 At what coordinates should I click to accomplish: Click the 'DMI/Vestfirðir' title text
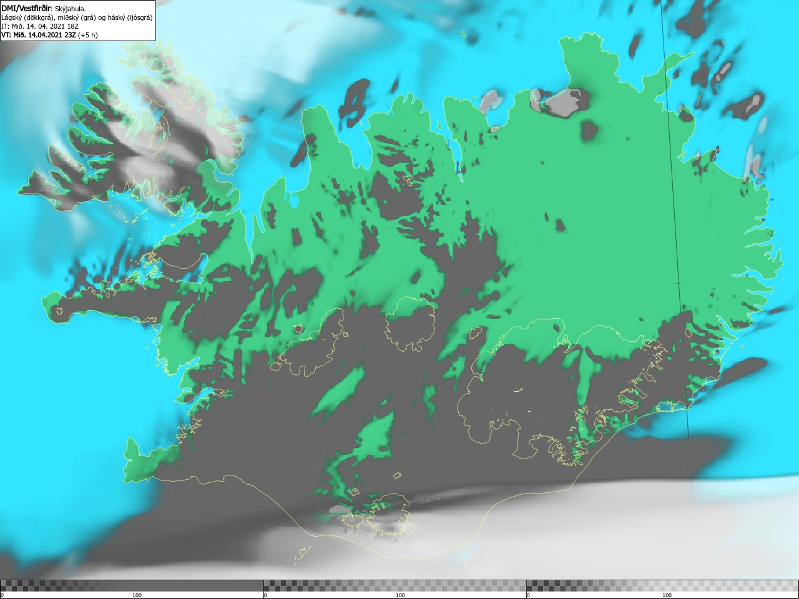(26, 8)
